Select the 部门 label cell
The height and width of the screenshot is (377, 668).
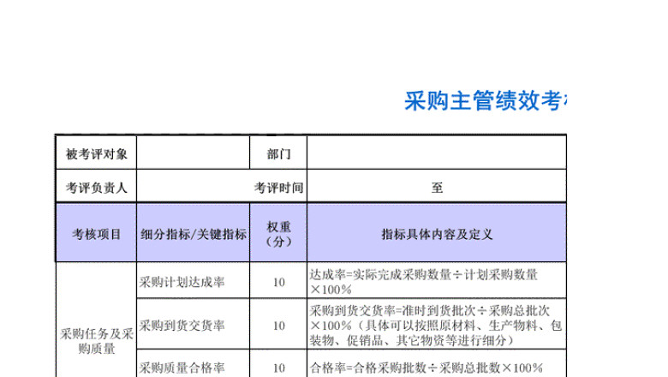coord(278,153)
